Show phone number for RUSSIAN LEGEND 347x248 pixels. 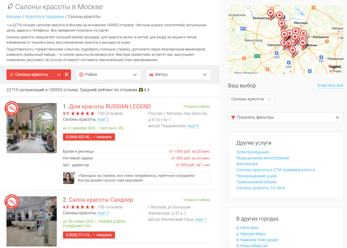pos(89,137)
